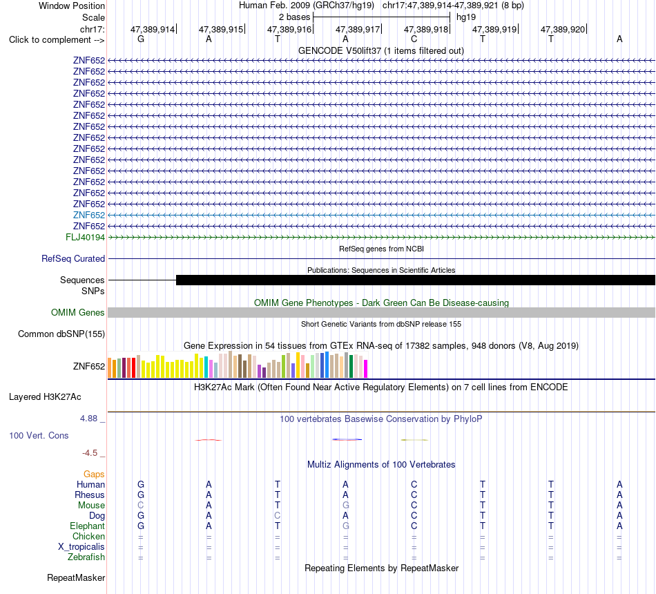Open OMIM Gene Phenotypes track title
656x594 pixels.
(x=382, y=303)
